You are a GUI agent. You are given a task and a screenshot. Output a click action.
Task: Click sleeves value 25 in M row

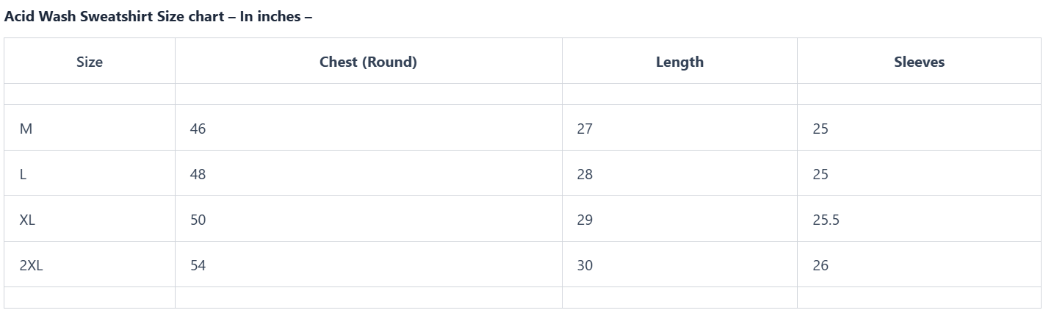click(820, 129)
